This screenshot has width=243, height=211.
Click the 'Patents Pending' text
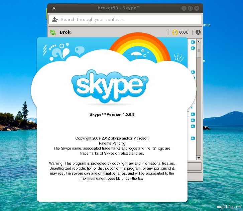tap(112, 143)
